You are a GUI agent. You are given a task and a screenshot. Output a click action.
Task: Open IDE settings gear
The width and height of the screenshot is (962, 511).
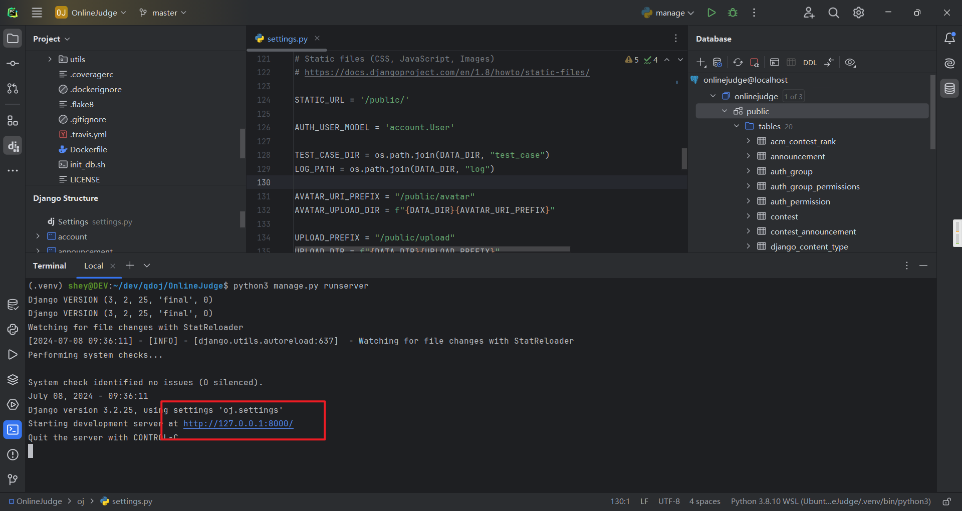tap(859, 13)
